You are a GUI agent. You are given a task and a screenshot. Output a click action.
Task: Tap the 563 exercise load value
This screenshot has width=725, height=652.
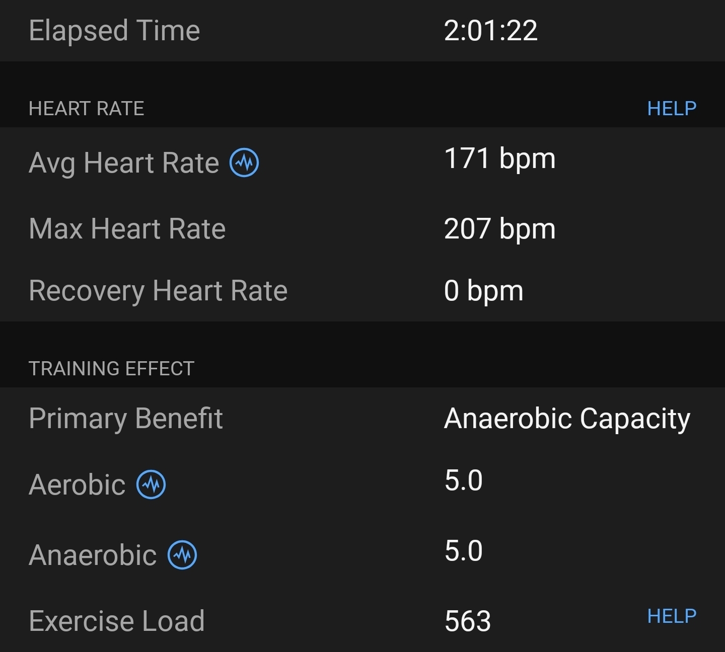[x=467, y=621]
